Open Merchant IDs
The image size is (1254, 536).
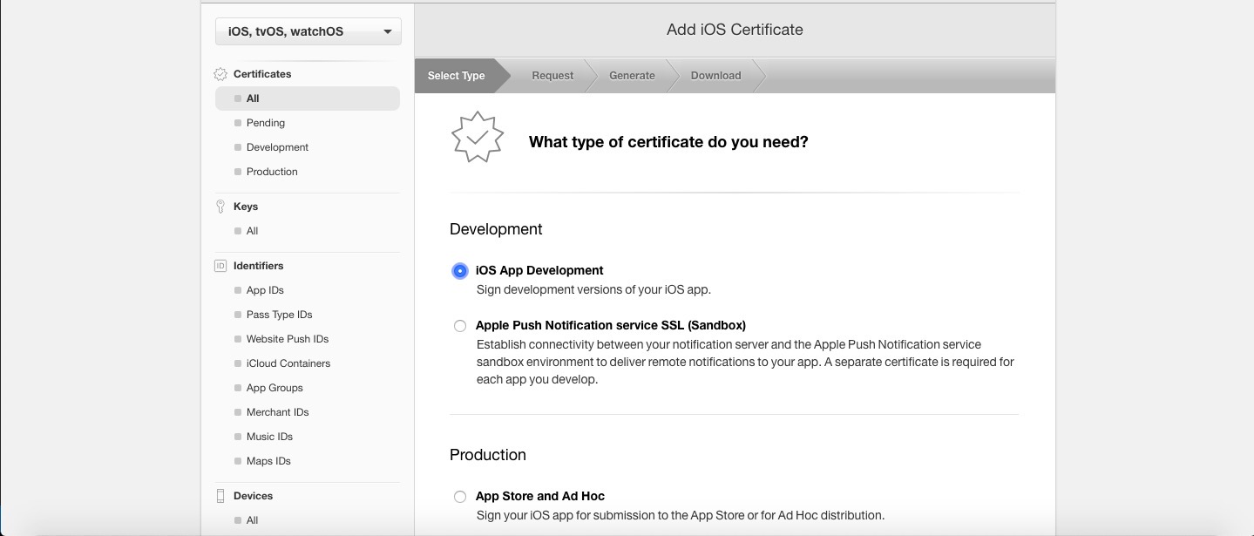click(277, 412)
